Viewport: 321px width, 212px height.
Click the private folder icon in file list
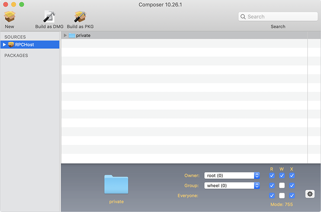(72, 35)
